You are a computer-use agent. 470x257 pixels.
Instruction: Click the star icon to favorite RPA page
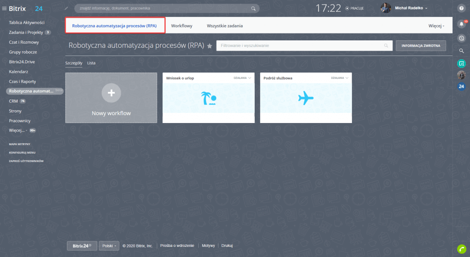click(210, 46)
